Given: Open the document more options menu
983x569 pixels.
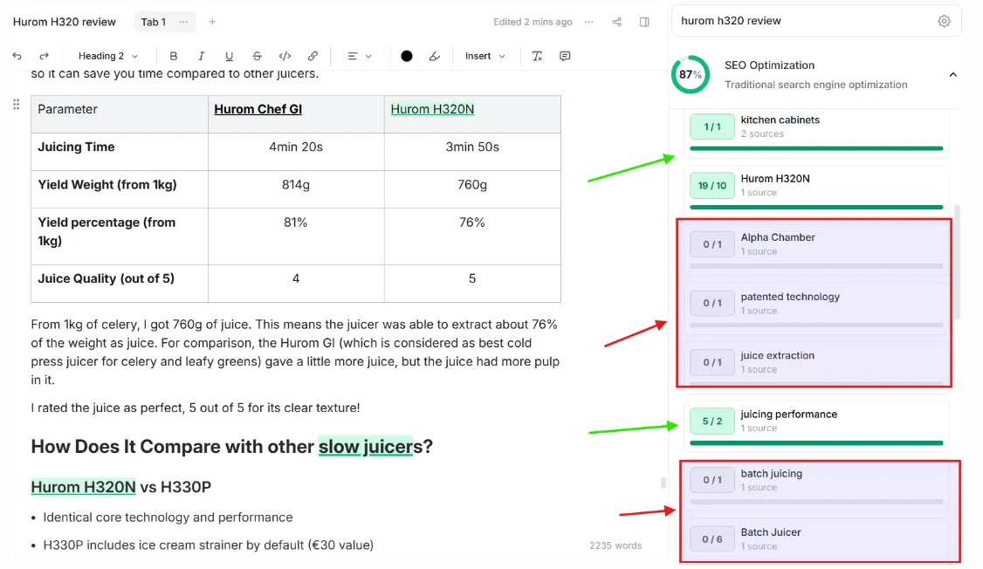Looking at the screenshot, I should [x=588, y=22].
